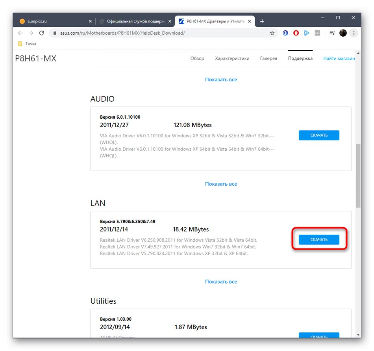Image resolution: width=374 pixels, height=351 pixels.
Task: Click the Last.fm scrobbler extension icon
Action: tap(317, 33)
